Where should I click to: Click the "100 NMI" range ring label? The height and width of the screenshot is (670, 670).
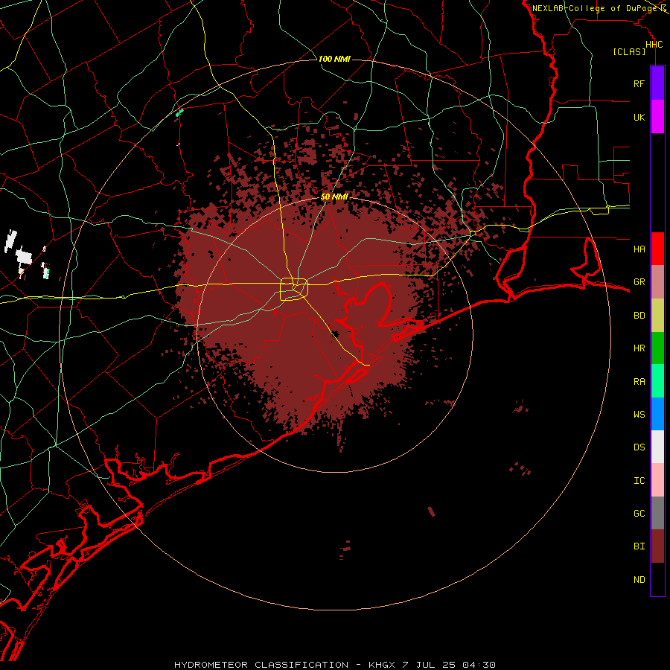point(334,59)
